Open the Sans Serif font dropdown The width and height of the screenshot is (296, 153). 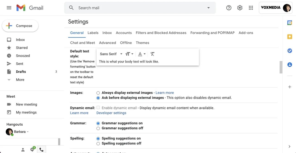111,54
